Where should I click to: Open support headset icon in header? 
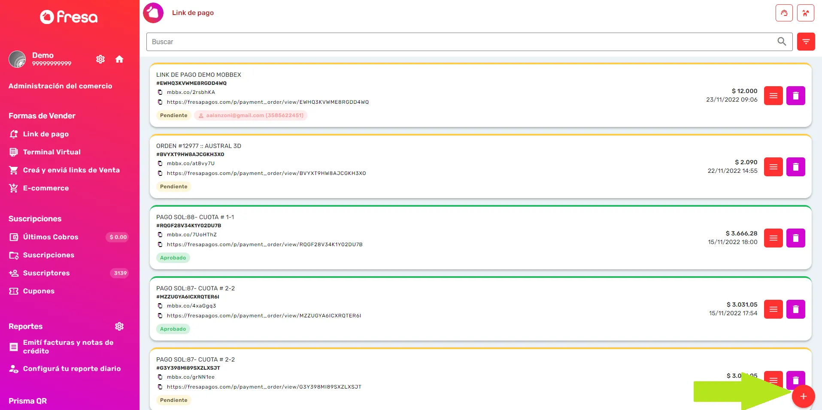coord(784,13)
